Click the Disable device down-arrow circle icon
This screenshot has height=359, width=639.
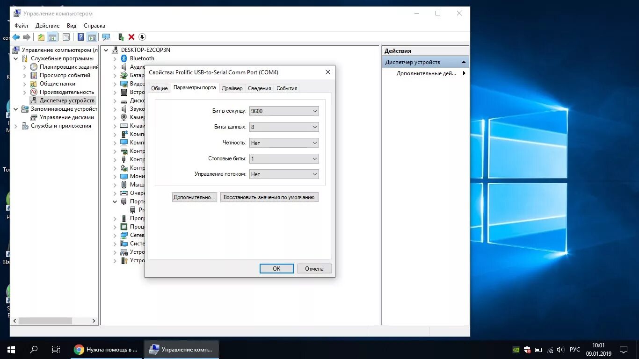pos(142,37)
